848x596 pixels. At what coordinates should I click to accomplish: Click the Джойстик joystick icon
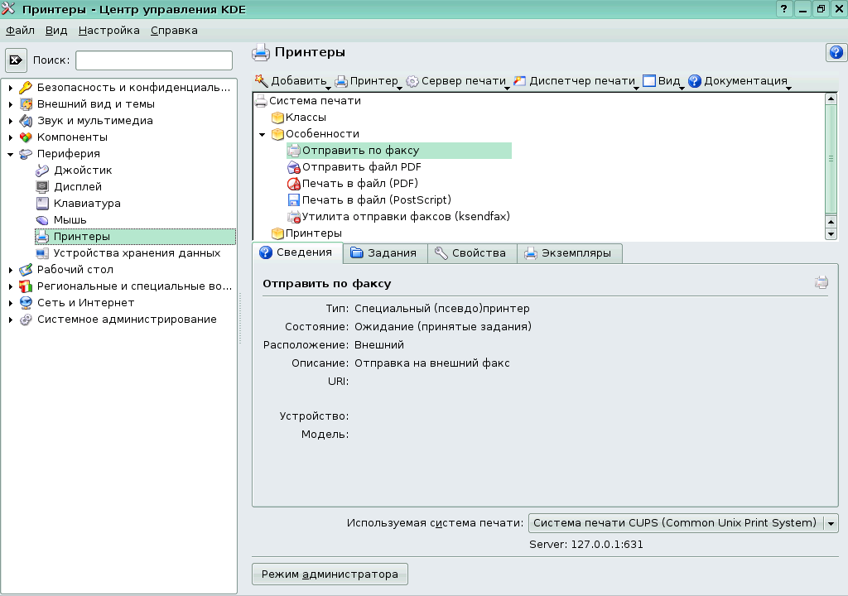[43, 171]
